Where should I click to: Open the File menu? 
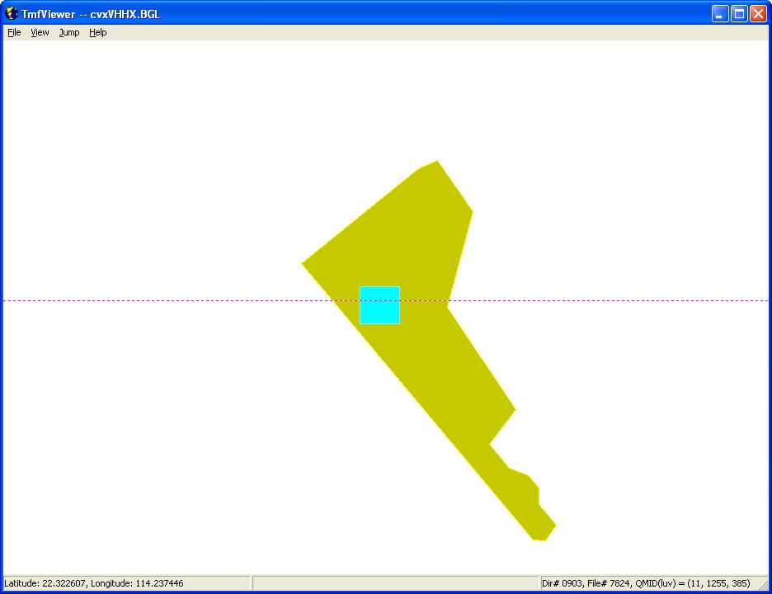tap(14, 32)
